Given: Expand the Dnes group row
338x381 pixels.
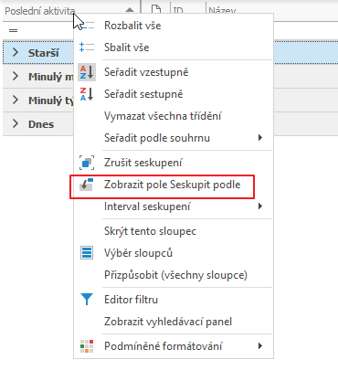Looking at the screenshot, I should (x=16, y=124).
